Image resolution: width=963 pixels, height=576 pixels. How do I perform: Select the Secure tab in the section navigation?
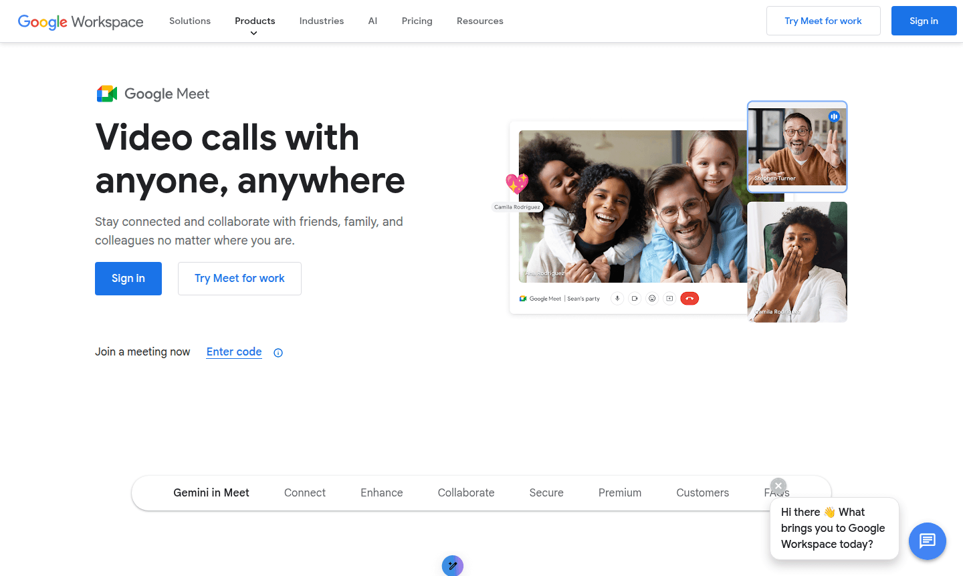(x=546, y=492)
